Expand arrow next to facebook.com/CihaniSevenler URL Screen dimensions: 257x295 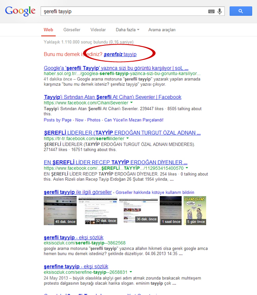point(131,102)
